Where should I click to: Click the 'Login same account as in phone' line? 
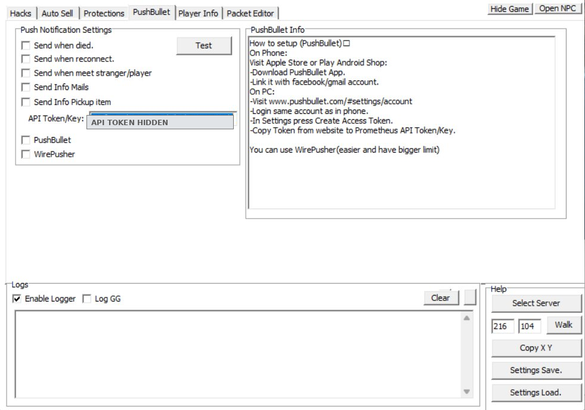pos(309,111)
